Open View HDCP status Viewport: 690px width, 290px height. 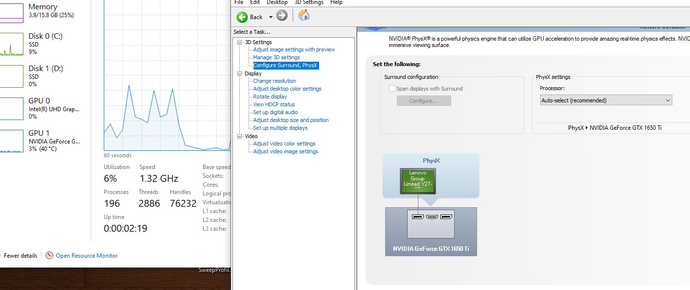pyautogui.click(x=274, y=104)
